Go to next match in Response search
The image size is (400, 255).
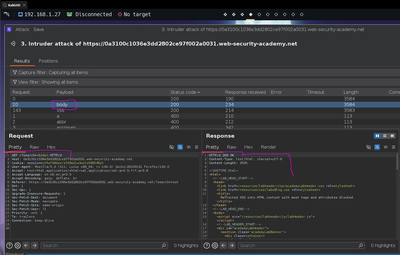coord(232,245)
